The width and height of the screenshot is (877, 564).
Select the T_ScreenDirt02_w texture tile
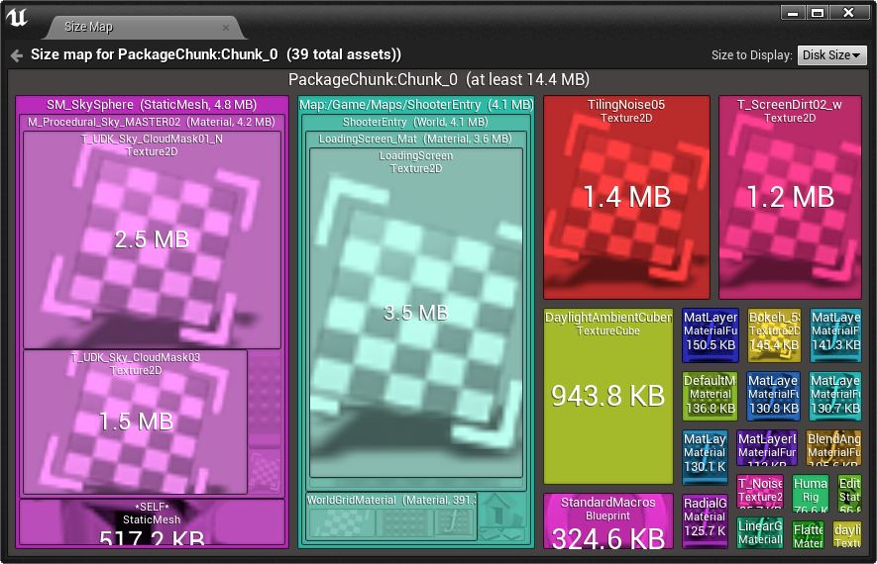[790, 197]
